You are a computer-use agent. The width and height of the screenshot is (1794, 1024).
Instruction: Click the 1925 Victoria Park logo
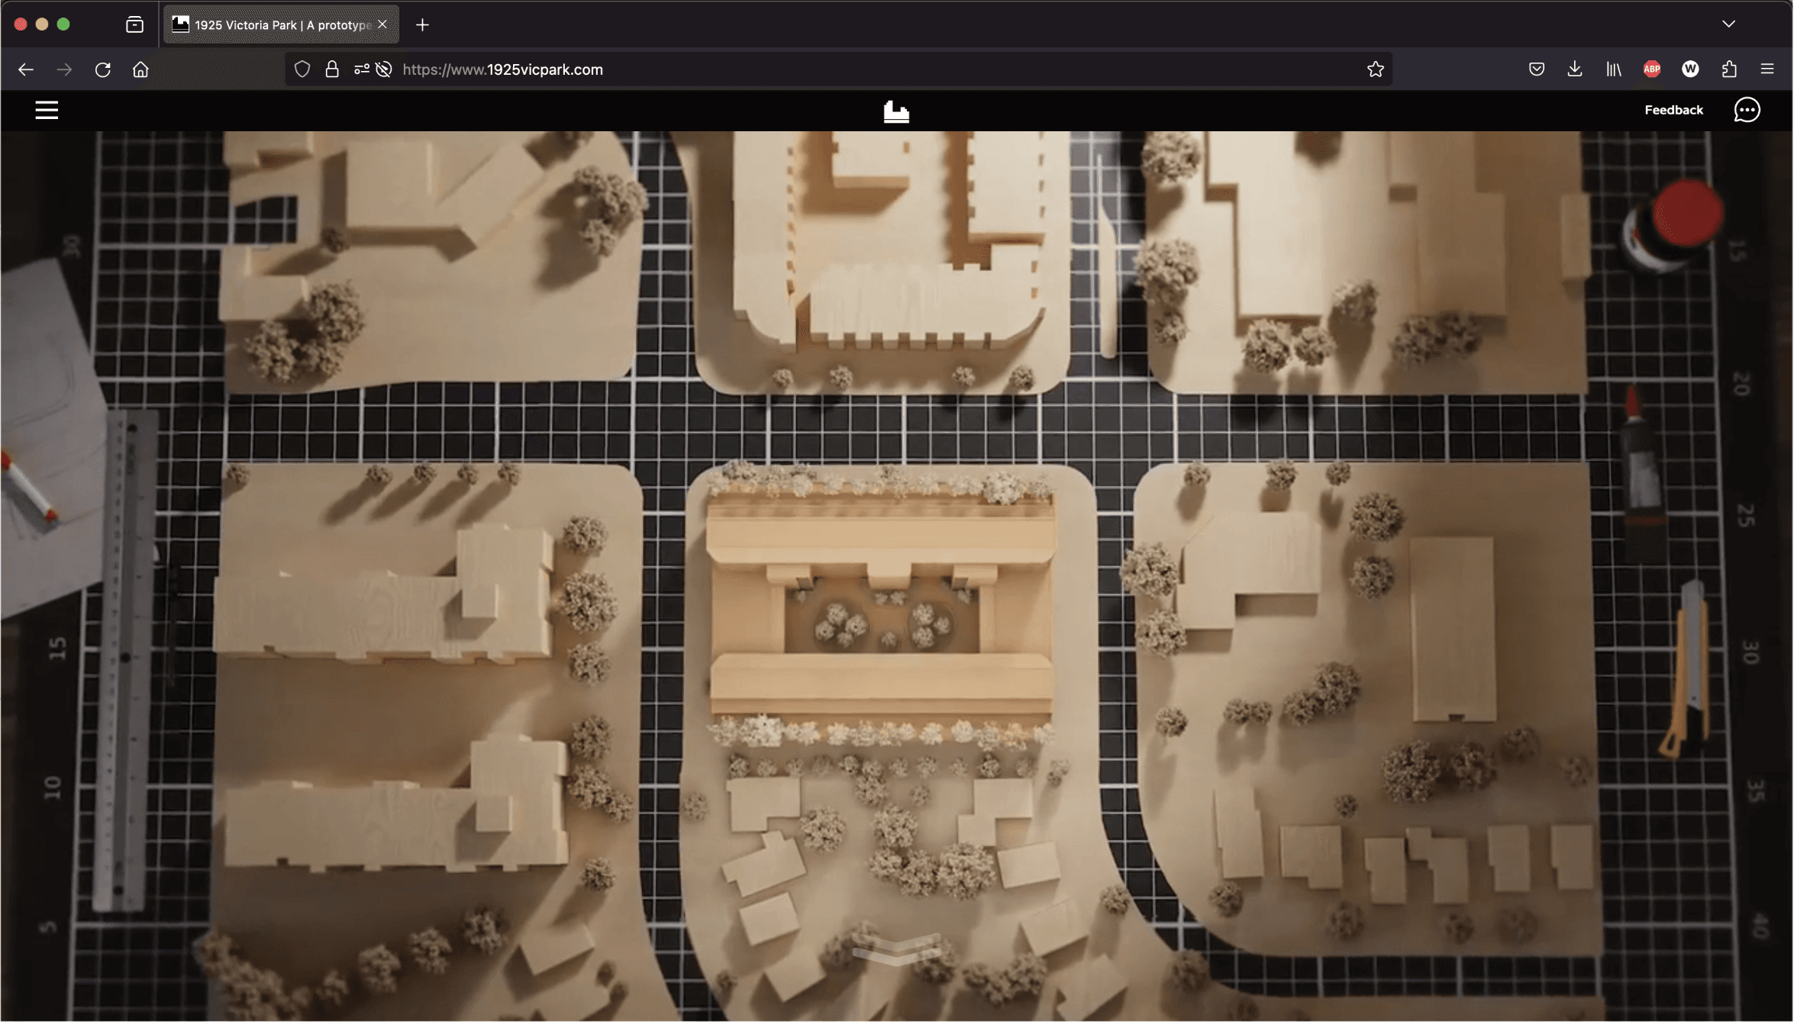pos(895,111)
